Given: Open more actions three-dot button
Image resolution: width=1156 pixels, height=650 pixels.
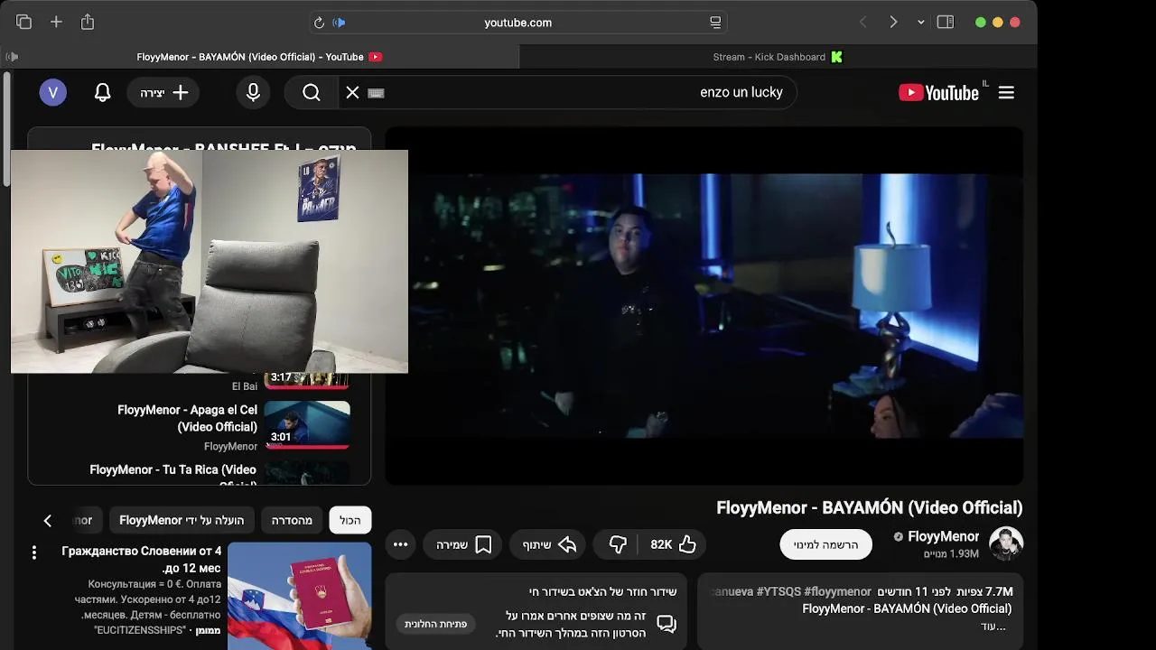Looking at the screenshot, I should pos(401,544).
